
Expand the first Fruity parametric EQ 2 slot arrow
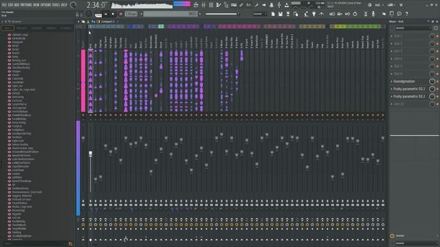coord(392,89)
